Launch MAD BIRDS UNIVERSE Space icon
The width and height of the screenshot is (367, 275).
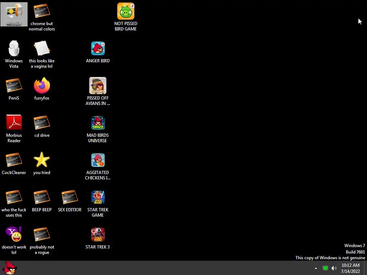click(98, 129)
